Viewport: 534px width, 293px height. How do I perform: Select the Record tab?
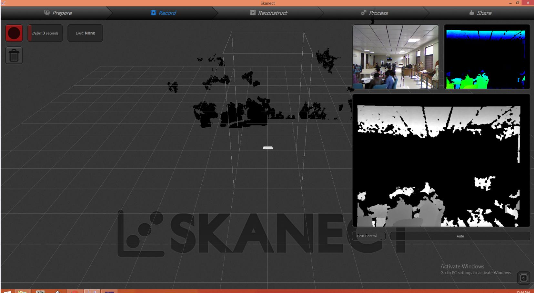(163, 13)
